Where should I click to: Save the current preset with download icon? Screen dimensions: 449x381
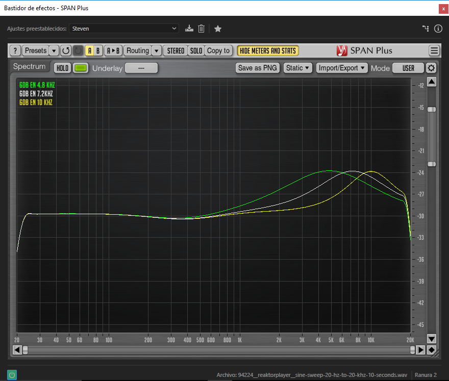pos(189,29)
